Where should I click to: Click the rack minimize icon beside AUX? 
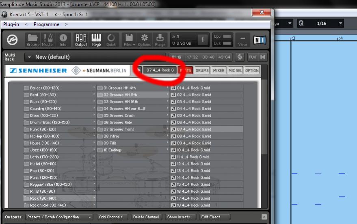[262, 57]
